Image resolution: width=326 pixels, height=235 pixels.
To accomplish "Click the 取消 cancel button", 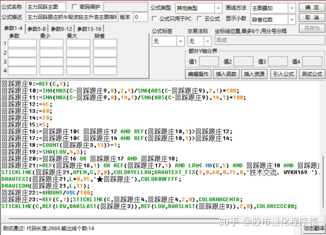I will point(312,18).
